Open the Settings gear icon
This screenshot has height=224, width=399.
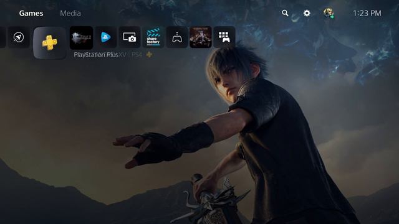click(307, 13)
